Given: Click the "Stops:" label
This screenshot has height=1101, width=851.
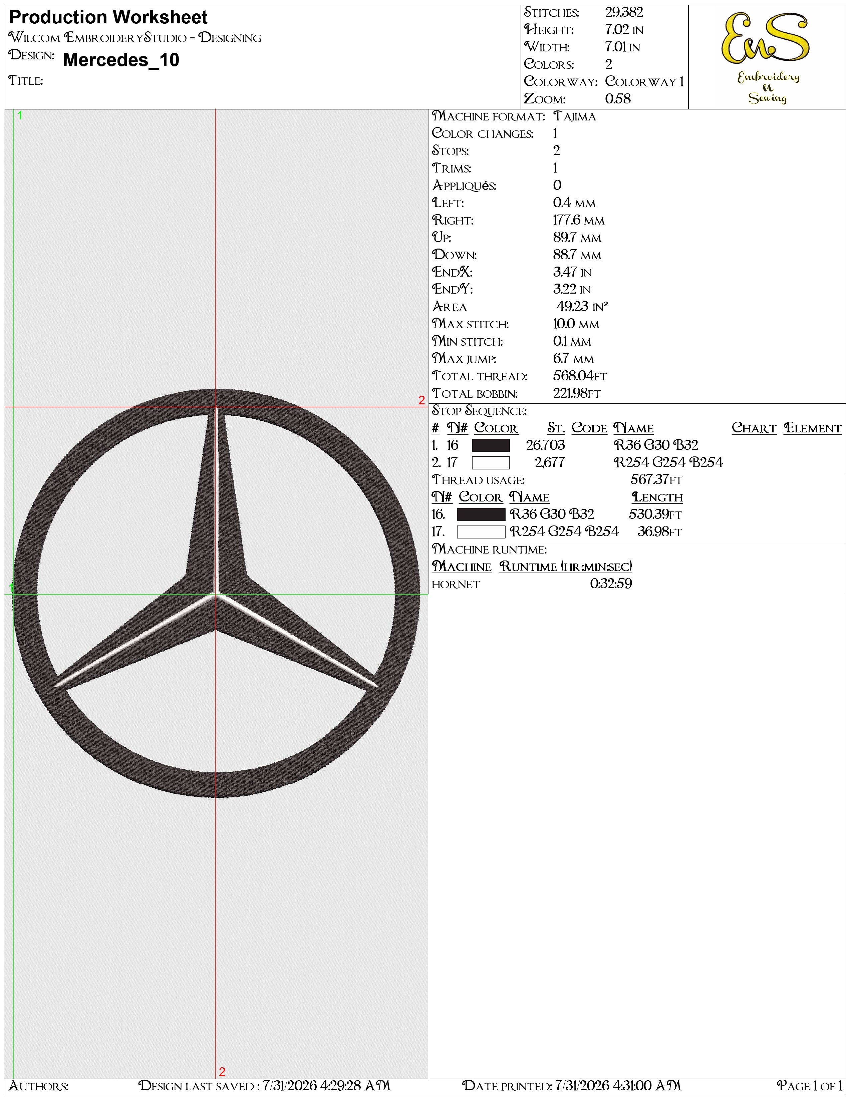Looking at the screenshot, I should click(x=450, y=151).
